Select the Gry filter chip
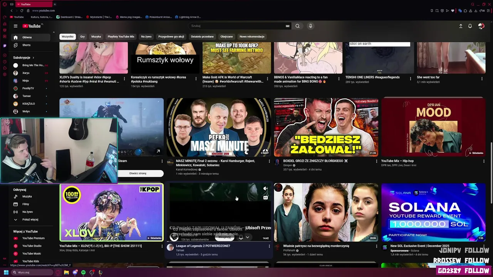493x277 pixels. click(x=82, y=37)
